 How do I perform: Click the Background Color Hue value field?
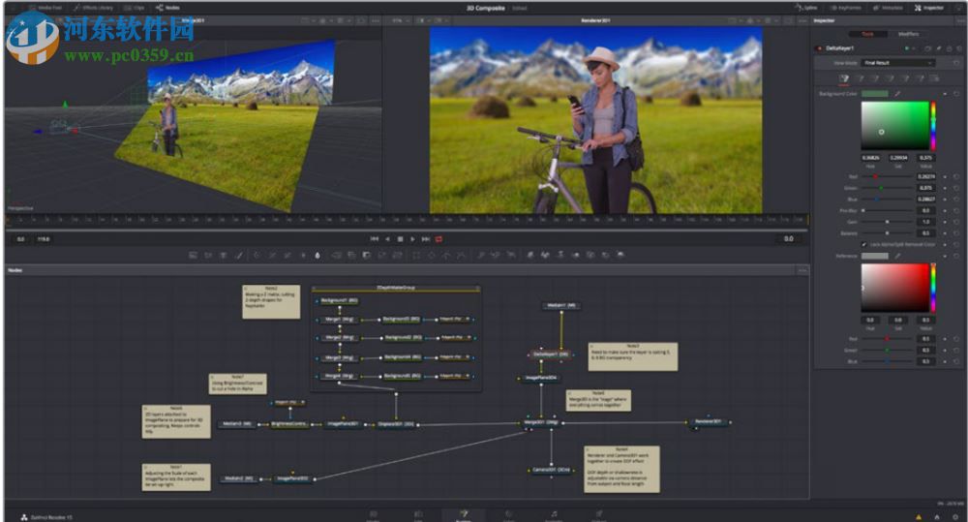870,158
